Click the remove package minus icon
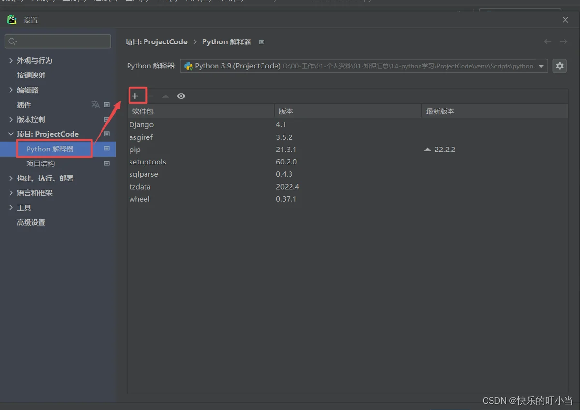This screenshot has height=410, width=580. click(151, 96)
